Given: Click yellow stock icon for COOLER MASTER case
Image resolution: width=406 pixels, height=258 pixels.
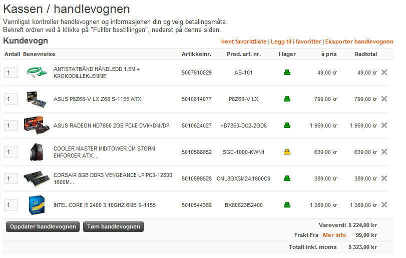Looking at the screenshot, I should pyautogui.click(x=287, y=151).
